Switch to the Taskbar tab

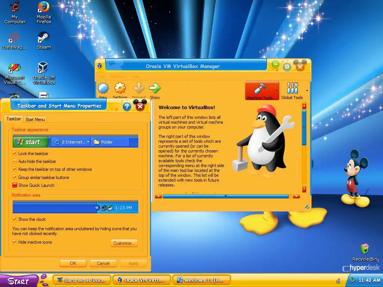(13, 119)
